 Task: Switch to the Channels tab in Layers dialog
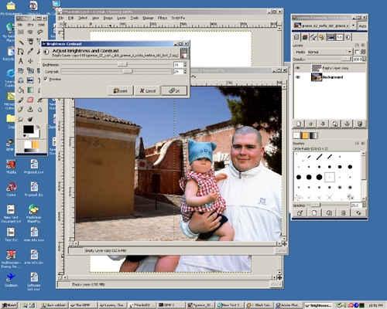click(x=305, y=37)
